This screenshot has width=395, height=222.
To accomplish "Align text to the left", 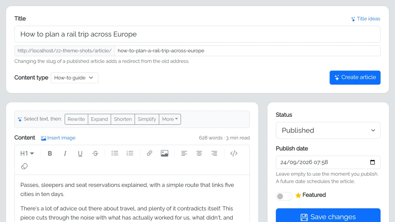I will click(184, 153).
